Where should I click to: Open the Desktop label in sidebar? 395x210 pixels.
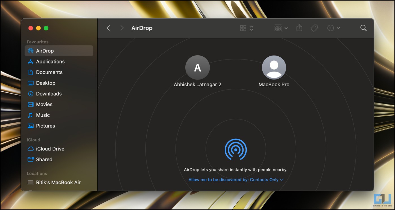(x=46, y=83)
